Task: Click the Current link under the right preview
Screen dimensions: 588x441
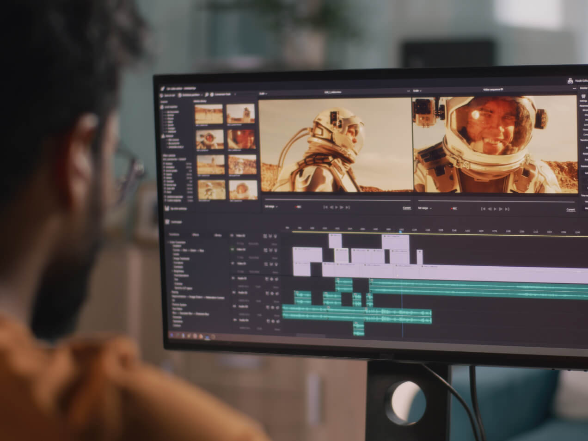Action: (x=571, y=210)
